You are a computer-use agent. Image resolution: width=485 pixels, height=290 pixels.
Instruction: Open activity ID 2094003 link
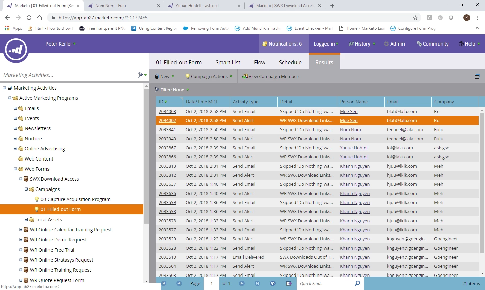[x=167, y=112]
